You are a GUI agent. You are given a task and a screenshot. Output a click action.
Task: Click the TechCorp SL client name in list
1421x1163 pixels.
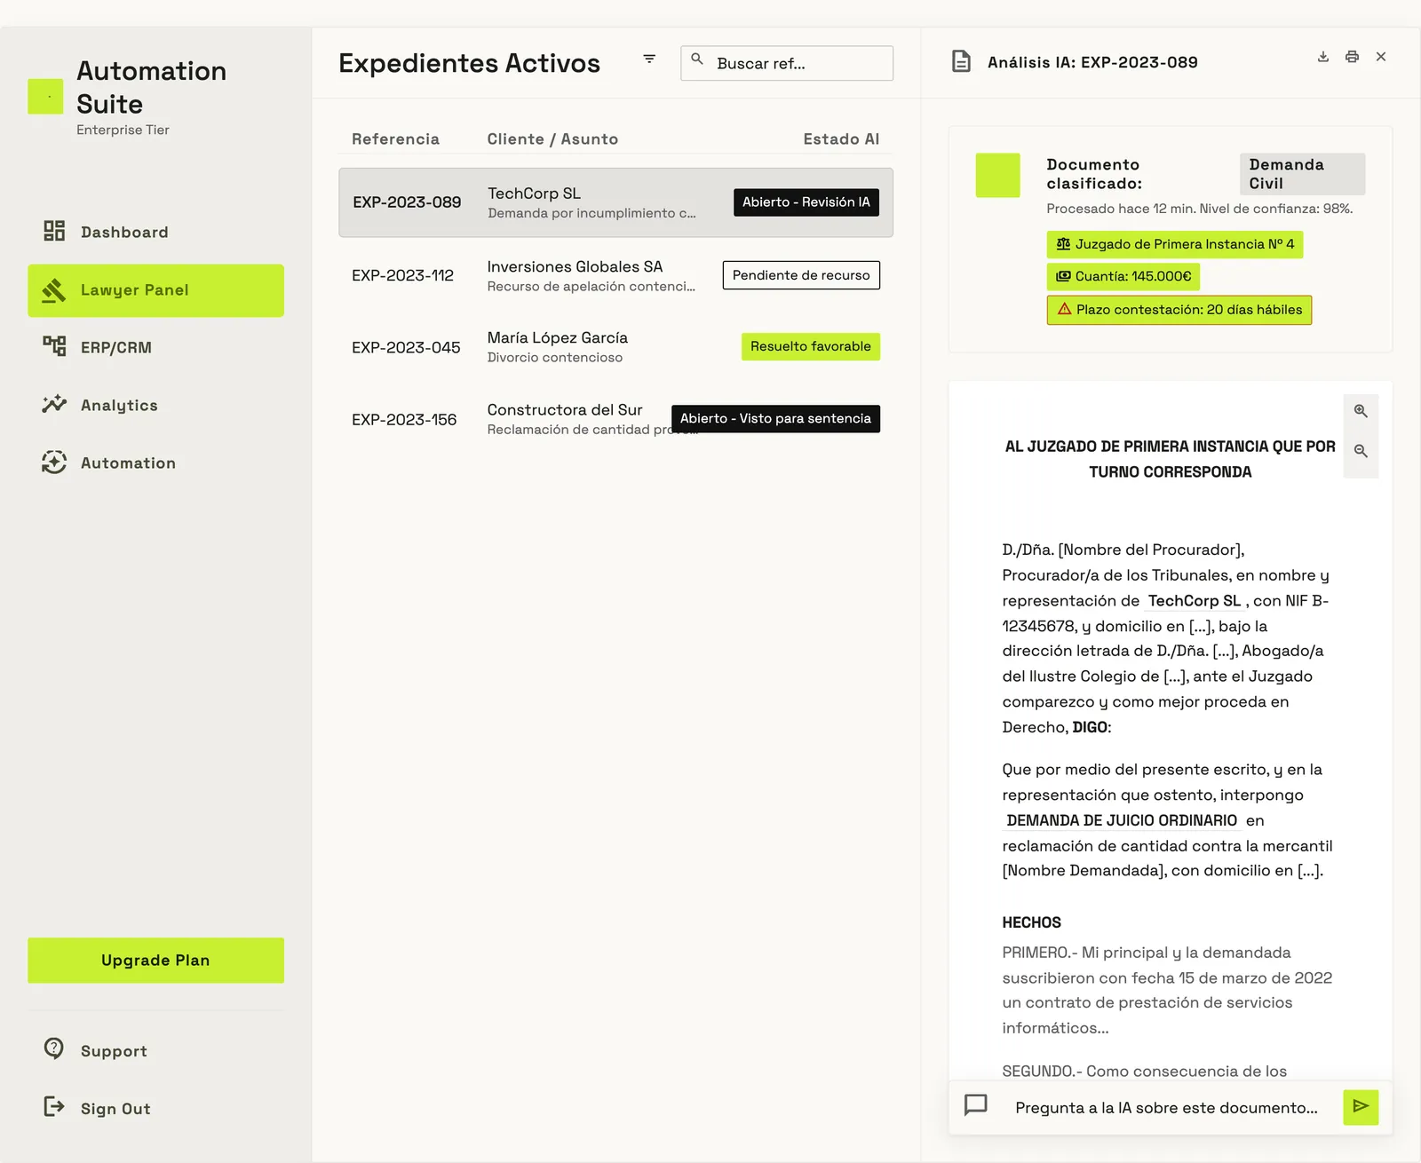(x=534, y=194)
